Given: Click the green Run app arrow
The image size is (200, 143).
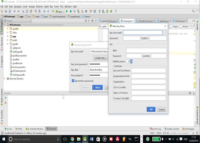Looking at the screenshot, I should tap(67, 11).
